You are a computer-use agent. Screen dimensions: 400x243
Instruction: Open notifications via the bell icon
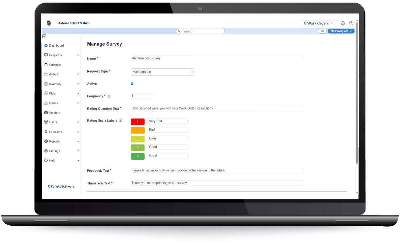tap(343, 23)
